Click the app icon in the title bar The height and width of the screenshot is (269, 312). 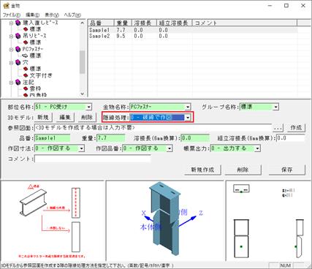[x=7, y=5]
